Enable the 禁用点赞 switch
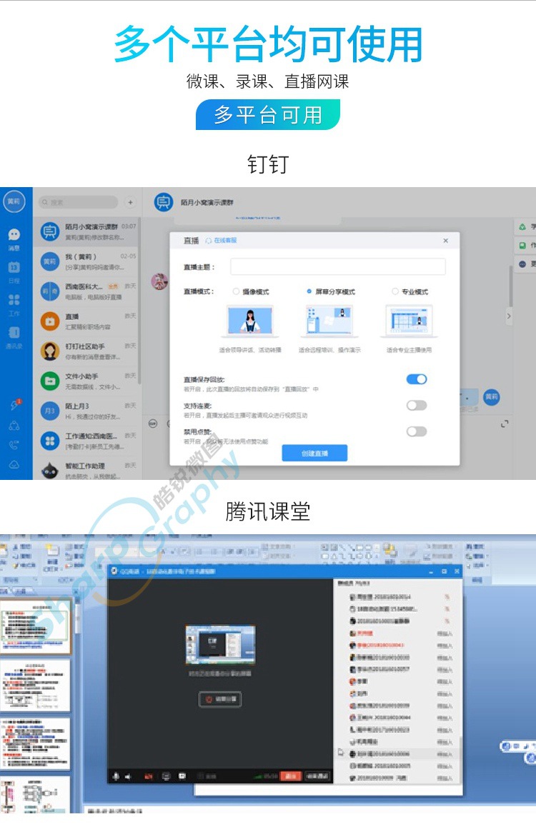Screen dimensions: 536x827 tap(417, 431)
